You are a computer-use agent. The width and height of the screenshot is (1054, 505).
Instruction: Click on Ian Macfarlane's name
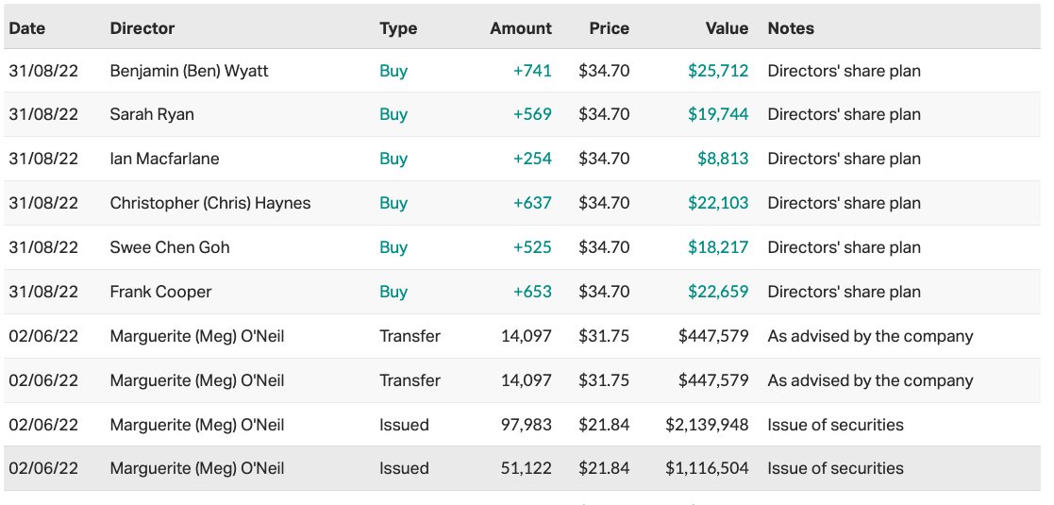pyautogui.click(x=164, y=159)
